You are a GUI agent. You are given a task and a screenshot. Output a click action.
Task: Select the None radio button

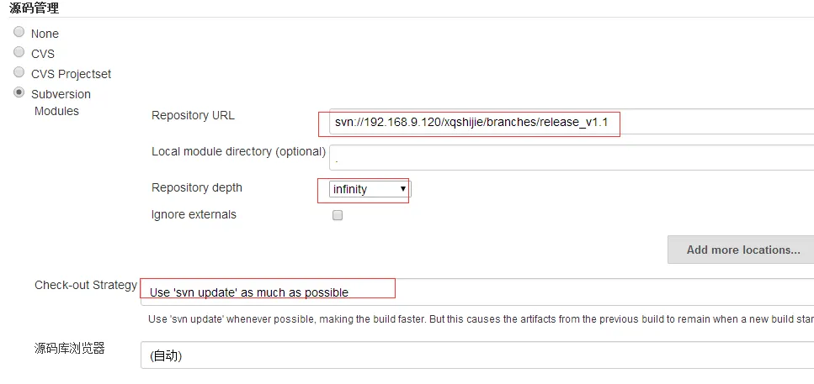[19, 33]
